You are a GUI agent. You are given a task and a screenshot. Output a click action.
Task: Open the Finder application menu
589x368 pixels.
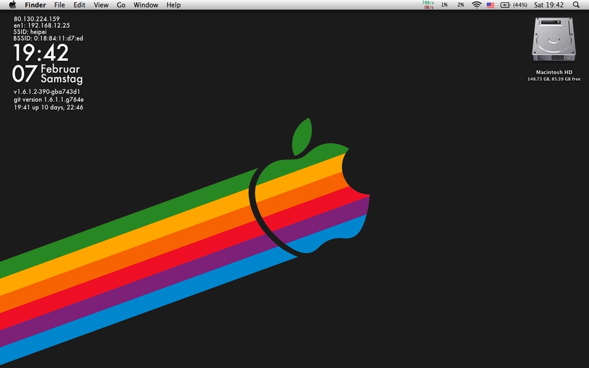(35, 5)
